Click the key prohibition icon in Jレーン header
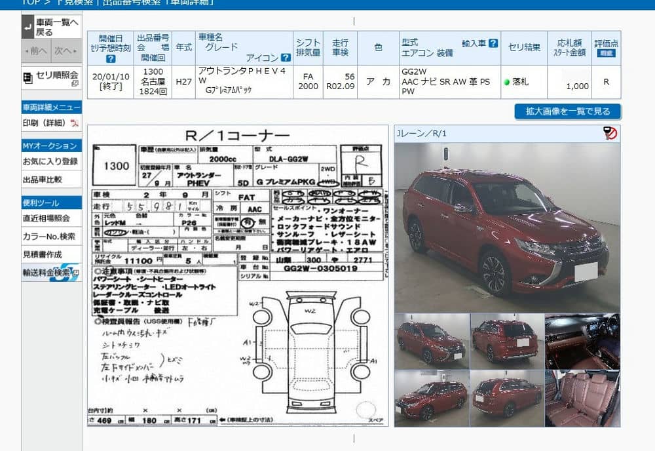 pyautogui.click(x=610, y=134)
